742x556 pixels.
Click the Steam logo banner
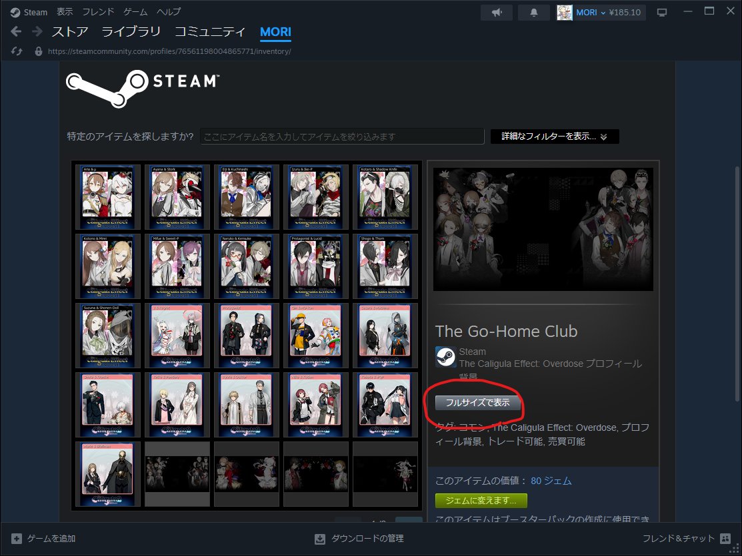(143, 89)
